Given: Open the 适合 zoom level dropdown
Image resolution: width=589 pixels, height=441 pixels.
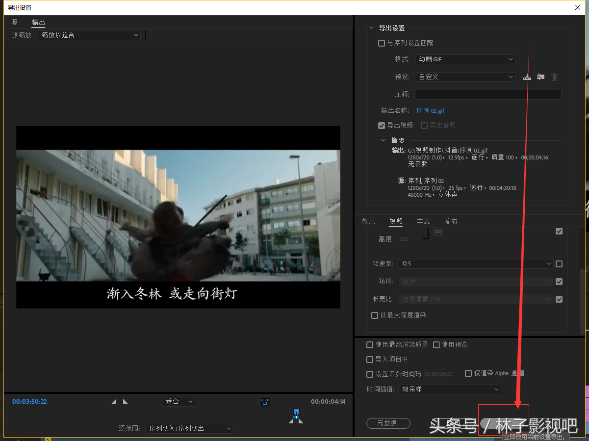Looking at the screenshot, I should (x=179, y=402).
